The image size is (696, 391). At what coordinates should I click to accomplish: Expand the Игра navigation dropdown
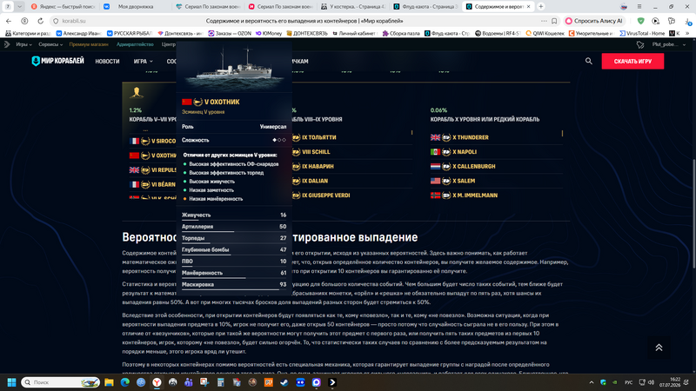tap(143, 61)
